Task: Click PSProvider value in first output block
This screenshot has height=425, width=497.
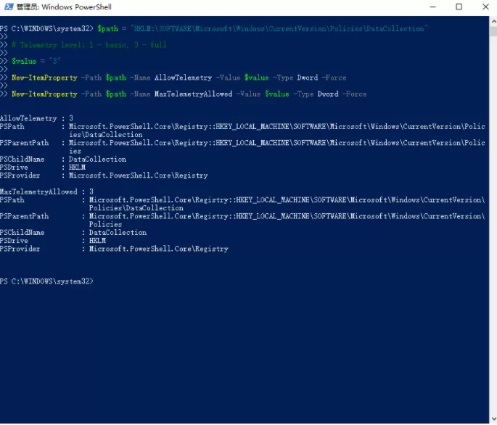Action: coord(138,176)
